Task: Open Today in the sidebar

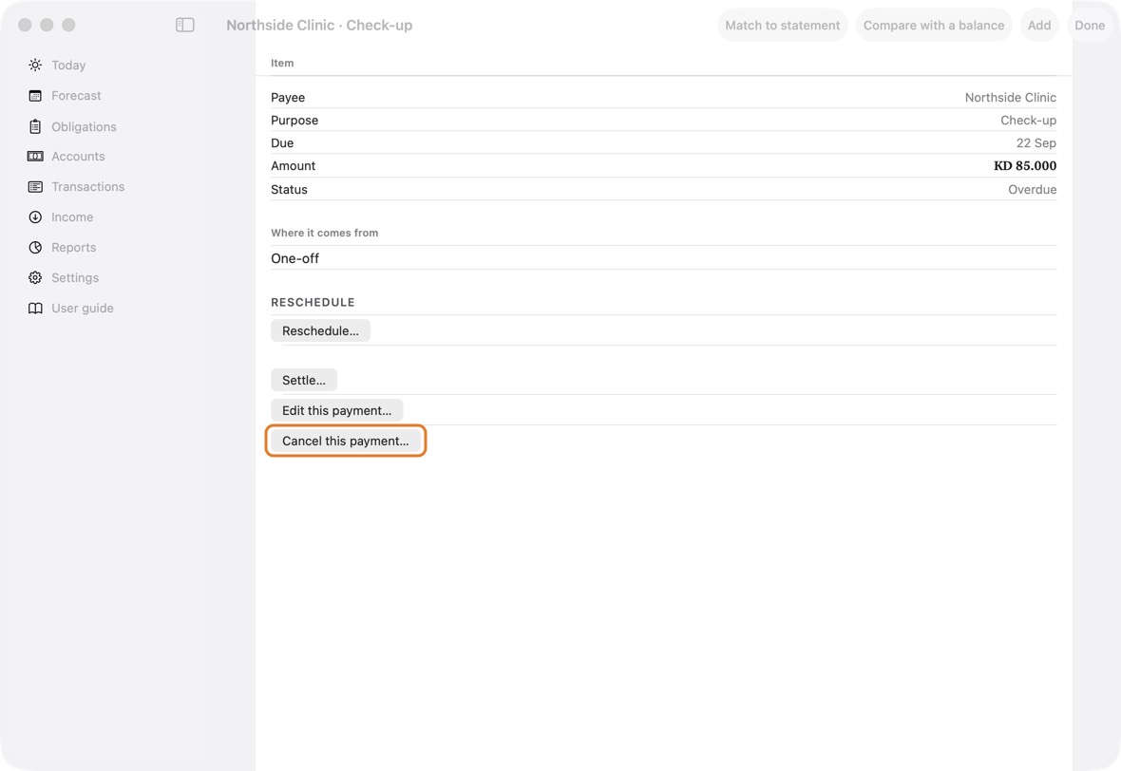Action: (x=68, y=65)
